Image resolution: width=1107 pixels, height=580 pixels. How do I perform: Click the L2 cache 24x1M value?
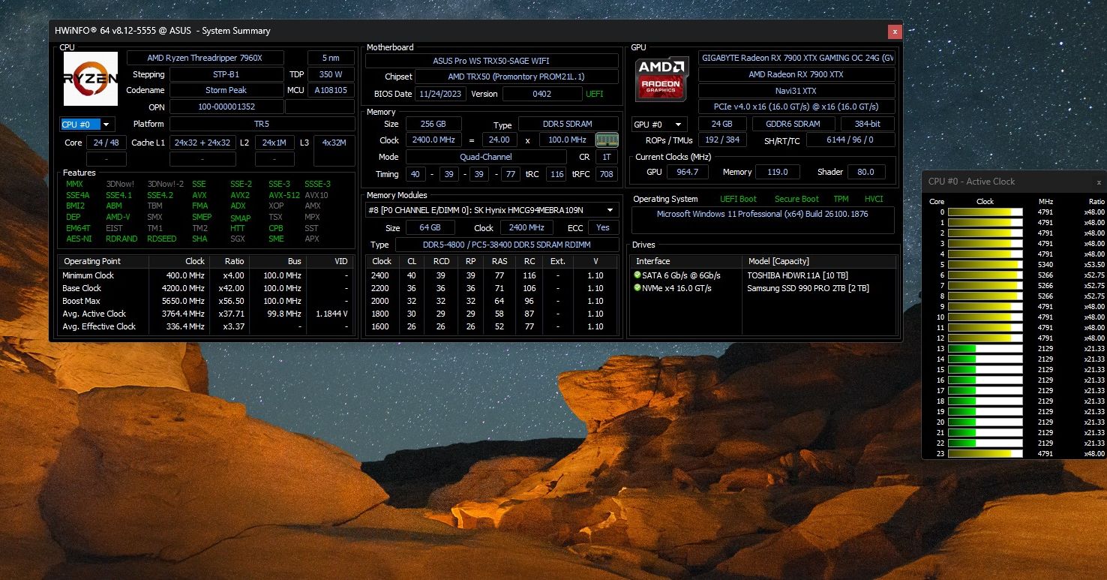[x=274, y=143]
